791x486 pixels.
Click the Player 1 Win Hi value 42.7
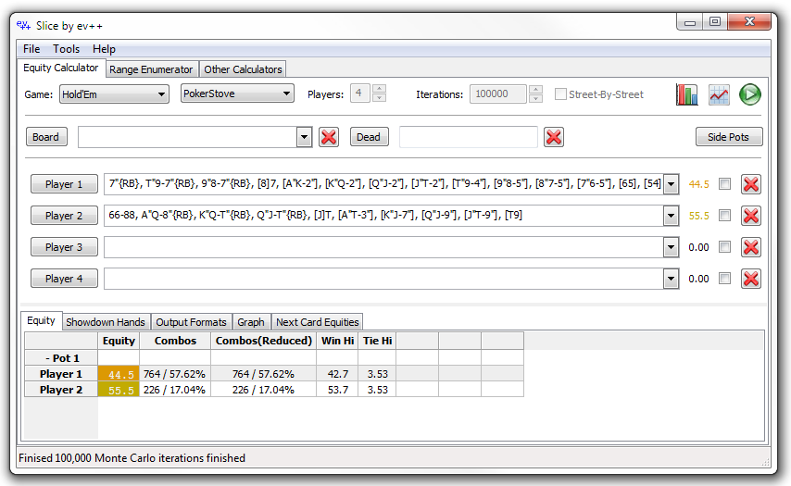coord(337,374)
